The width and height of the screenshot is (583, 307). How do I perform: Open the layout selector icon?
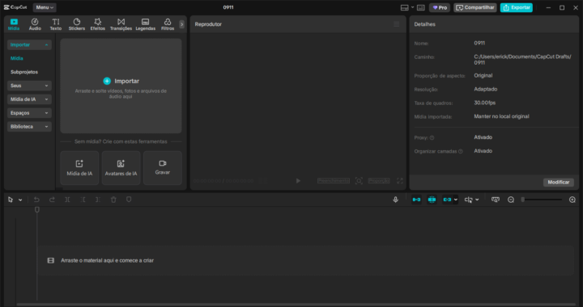coord(405,7)
